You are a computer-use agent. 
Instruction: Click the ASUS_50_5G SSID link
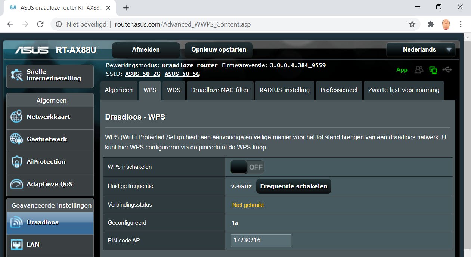tap(182, 74)
